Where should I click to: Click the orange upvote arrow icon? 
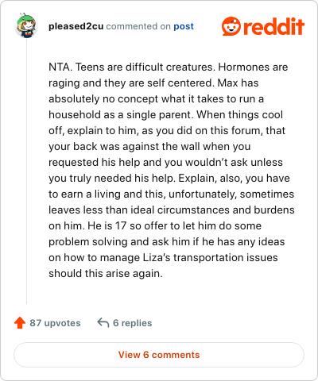pos(20,323)
